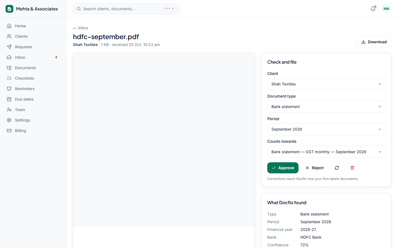
Task: Go back to Inbox link
Action: tap(80, 28)
